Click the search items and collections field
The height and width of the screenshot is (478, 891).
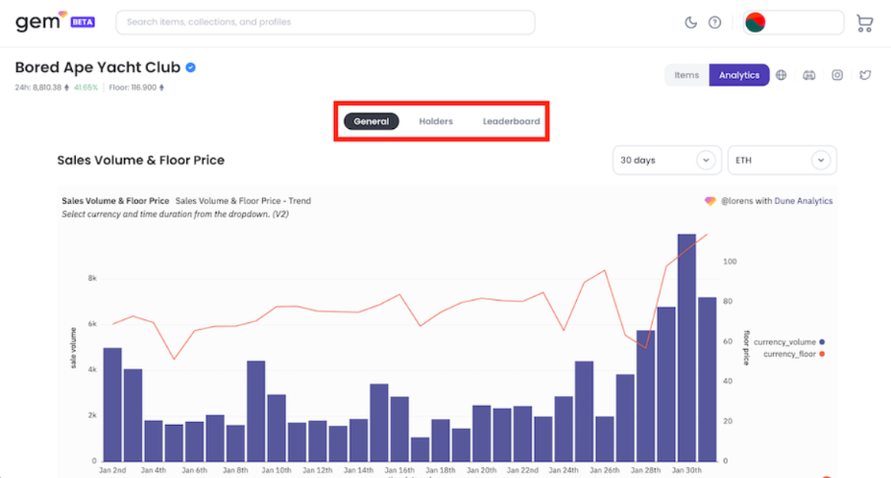[326, 23]
